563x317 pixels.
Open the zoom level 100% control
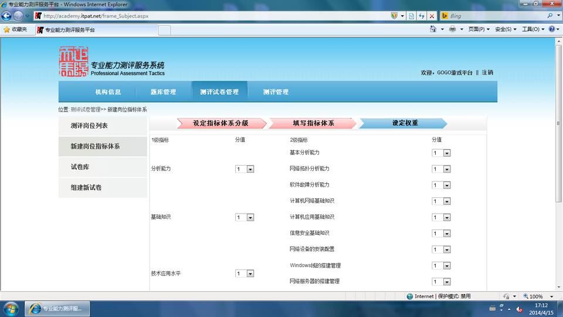(538, 296)
